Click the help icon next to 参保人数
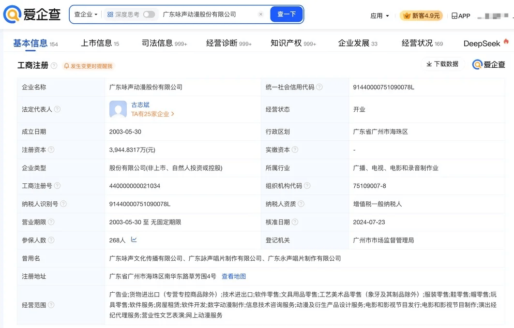The width and height of the screenshot is (514, 328). click(x=51, y=240)
